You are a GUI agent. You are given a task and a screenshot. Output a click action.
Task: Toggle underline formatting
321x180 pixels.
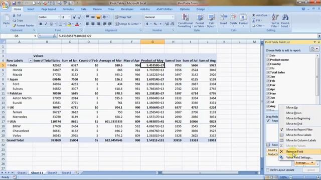pyautogui.click(x=51, y=24)
